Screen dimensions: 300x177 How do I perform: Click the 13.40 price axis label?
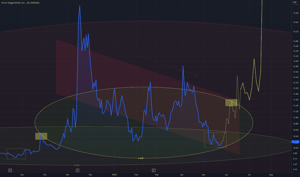[x=295, y=51]
